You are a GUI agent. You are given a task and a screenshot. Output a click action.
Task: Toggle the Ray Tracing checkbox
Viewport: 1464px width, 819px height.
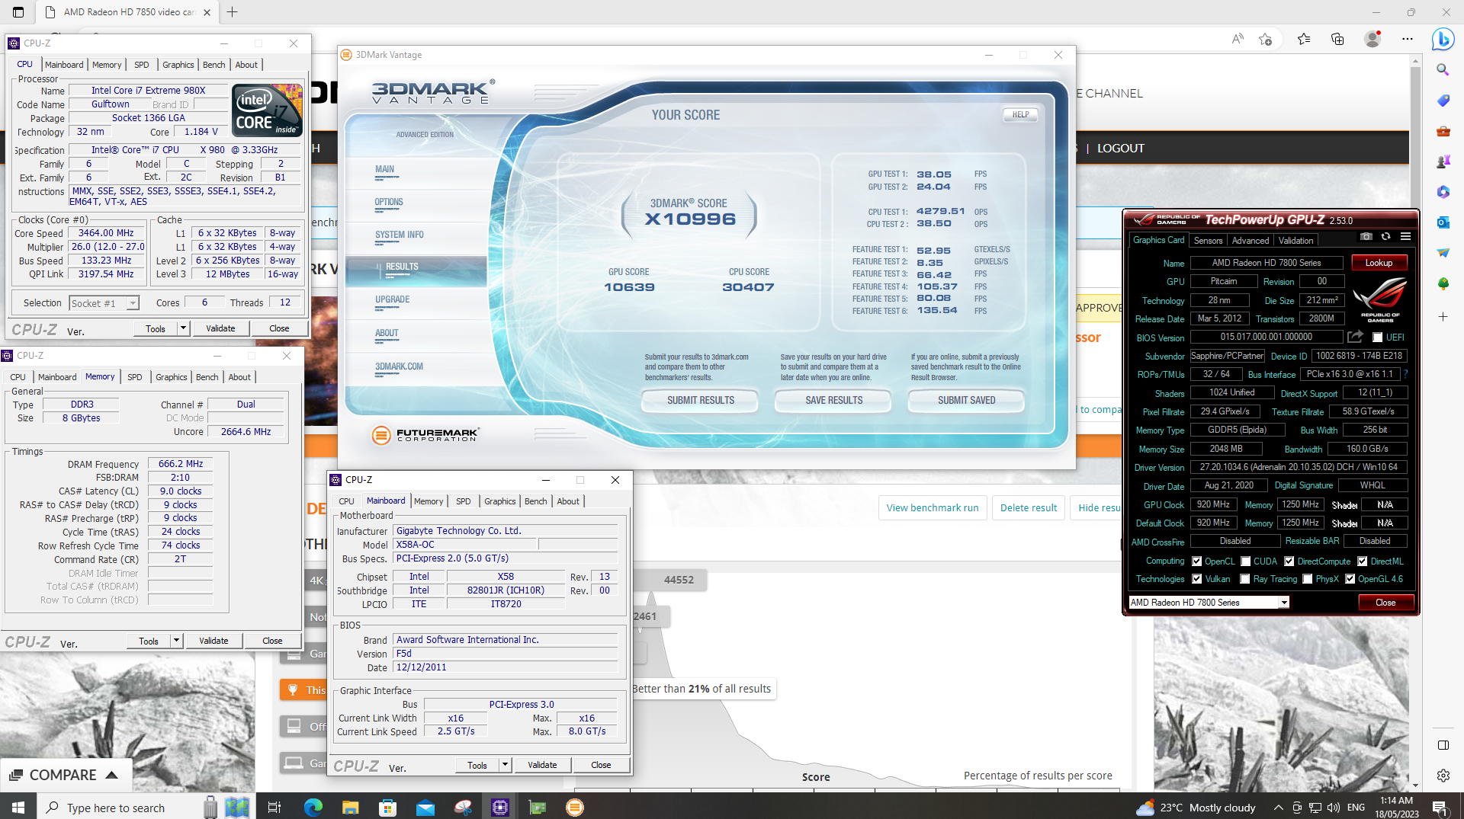tap(1245, 579)
